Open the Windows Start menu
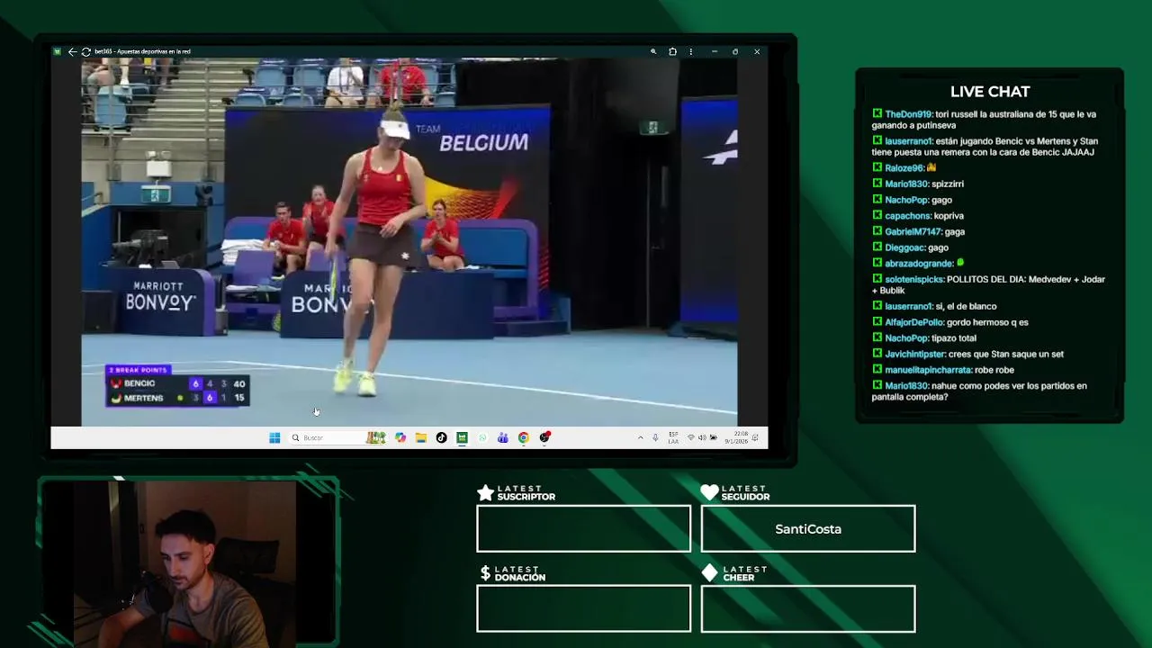This screenshot has width=1152, height=648. tap(274, 437)
